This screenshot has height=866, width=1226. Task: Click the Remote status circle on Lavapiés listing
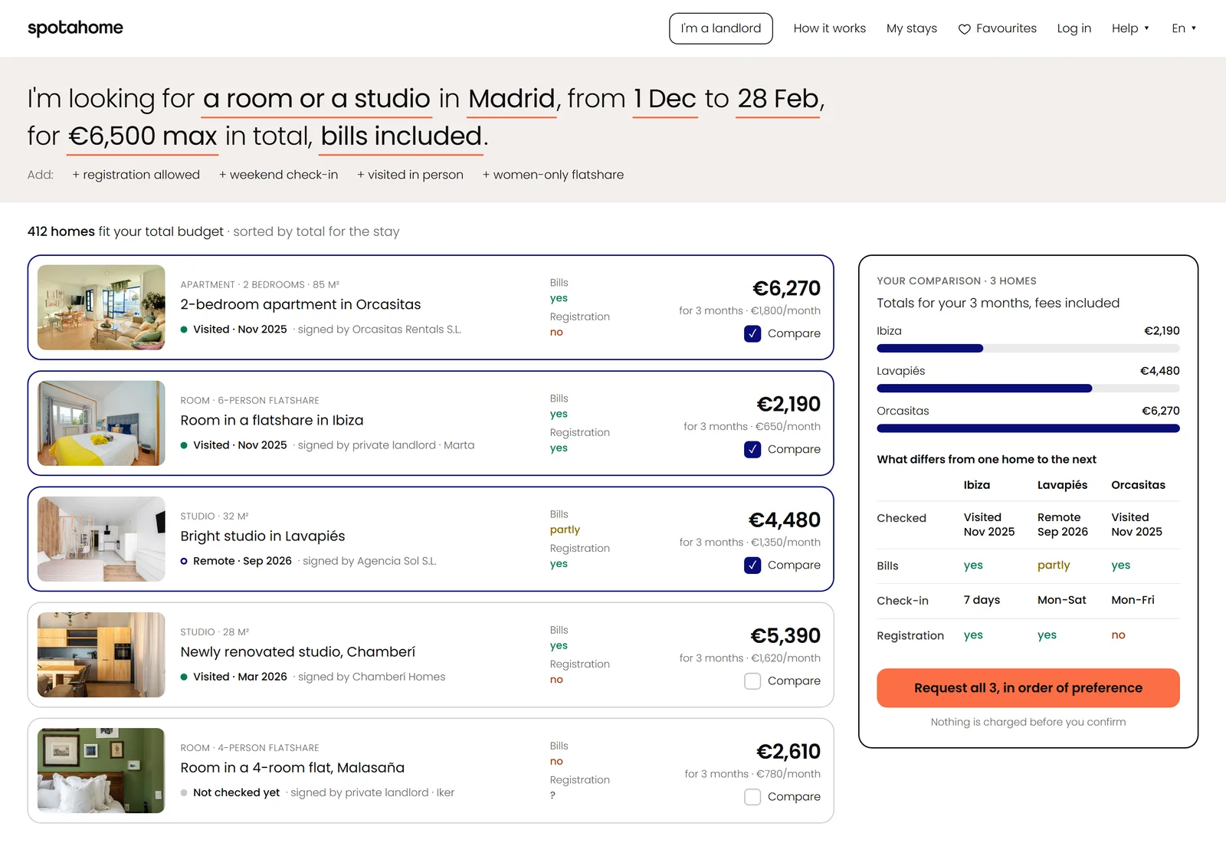[184, 561]
